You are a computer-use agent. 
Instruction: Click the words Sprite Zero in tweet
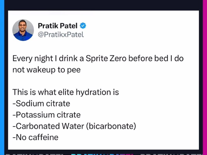(x=106, y=58)
